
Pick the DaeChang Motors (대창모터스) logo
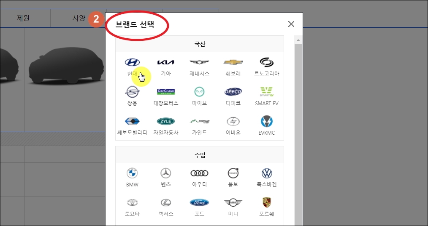pyautogui.click(x=166, y=92)
